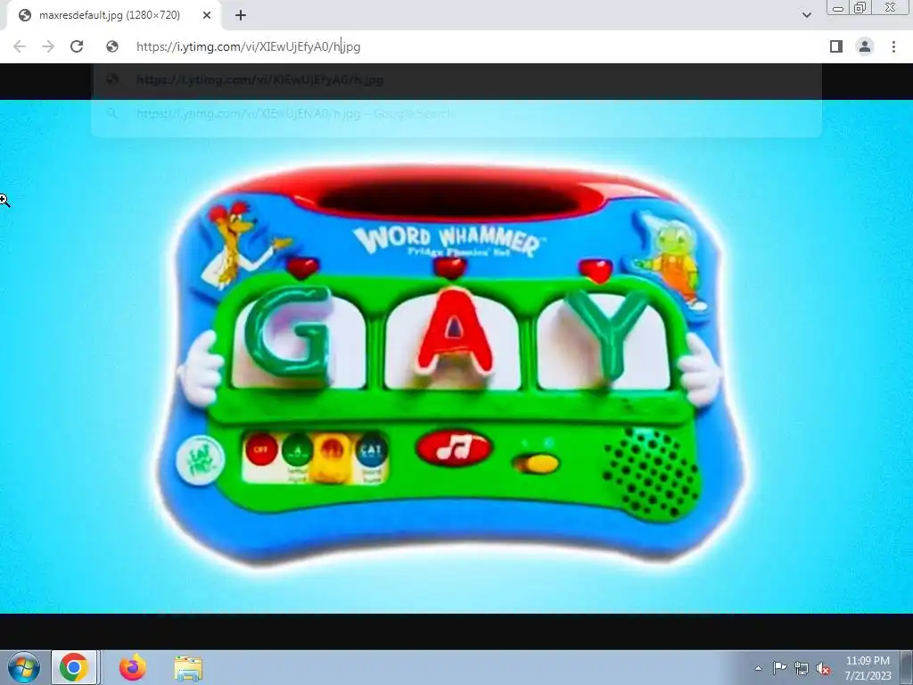This screenshot has width=913, height=685.
Task: Select the Google Search suggestion
Action: tap(456, 113)
